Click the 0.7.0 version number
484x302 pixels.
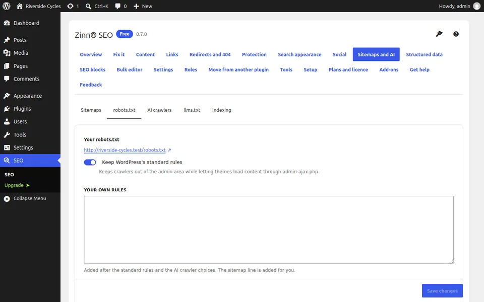141,34
